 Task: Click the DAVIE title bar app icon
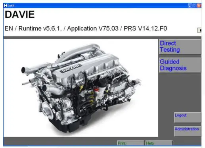[x=6, y=6]
